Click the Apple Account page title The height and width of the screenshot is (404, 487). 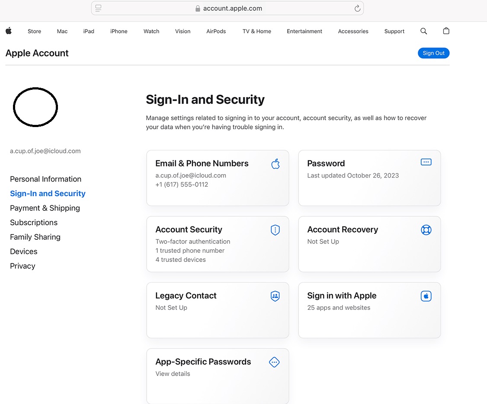[37, 53]
